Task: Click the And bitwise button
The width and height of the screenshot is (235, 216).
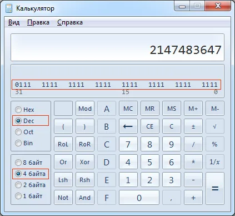Action: [85, 198]
